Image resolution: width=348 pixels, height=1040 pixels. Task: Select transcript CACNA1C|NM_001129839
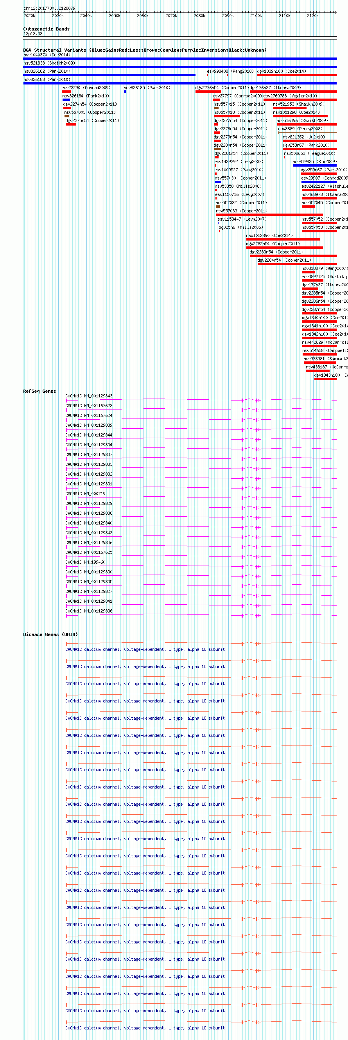(89, 425)
